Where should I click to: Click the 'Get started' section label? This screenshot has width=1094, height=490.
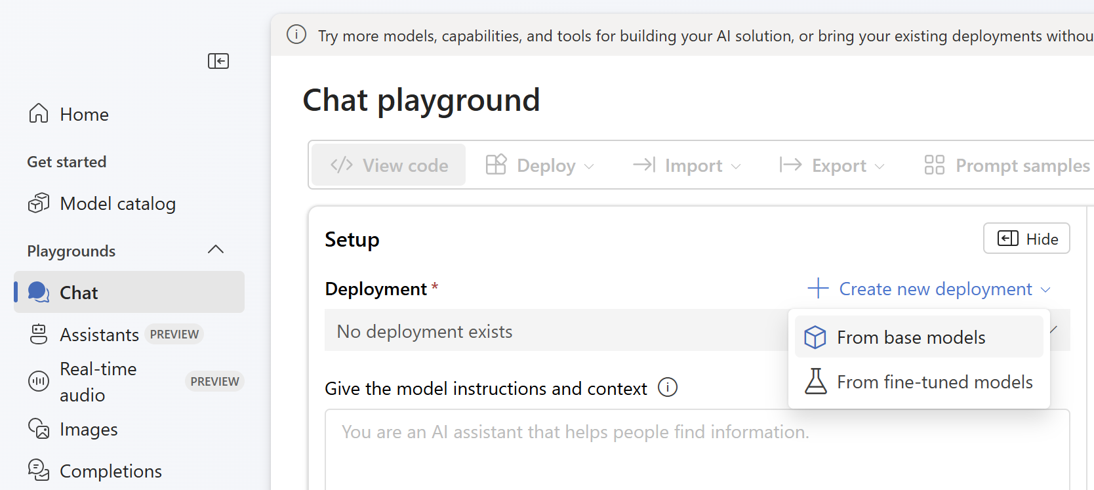click(x=67, y=162)
